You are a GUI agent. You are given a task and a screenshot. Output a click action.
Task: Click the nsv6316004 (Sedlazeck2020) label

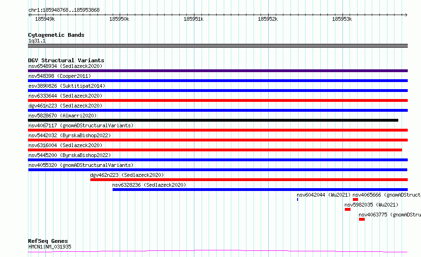[x=65, y=145]
